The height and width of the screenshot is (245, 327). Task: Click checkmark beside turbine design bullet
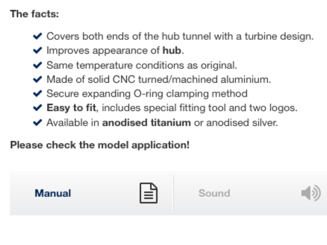tap(38, 36)
